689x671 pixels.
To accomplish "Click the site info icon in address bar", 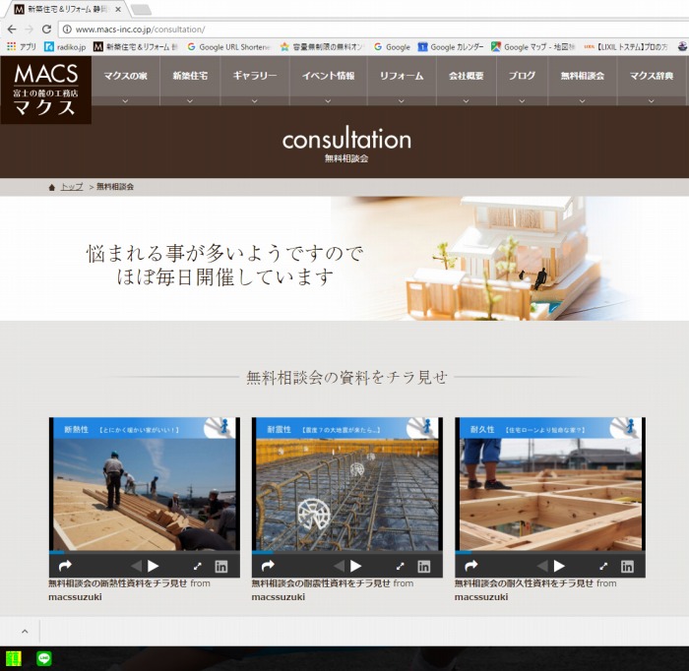I will tap(67, 30).
